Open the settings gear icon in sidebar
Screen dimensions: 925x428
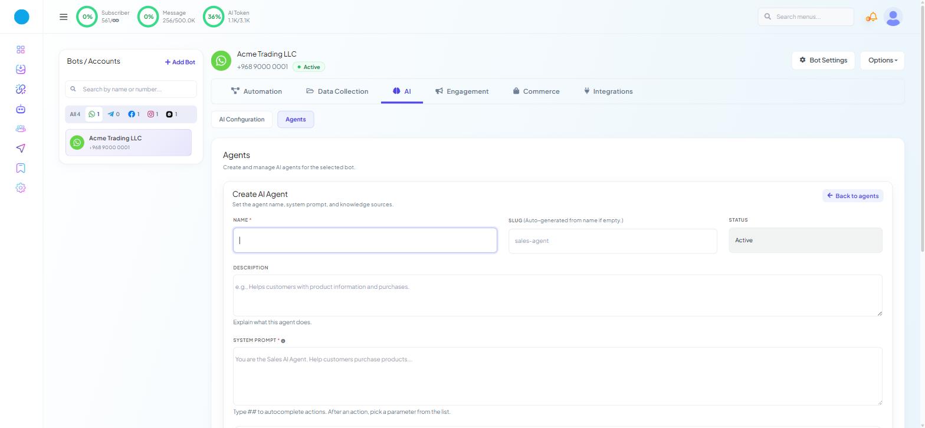pyautogui.click(x=21, y=188)
